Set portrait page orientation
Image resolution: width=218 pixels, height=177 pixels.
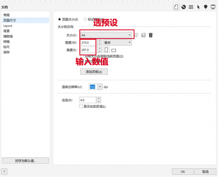point(106,50)
